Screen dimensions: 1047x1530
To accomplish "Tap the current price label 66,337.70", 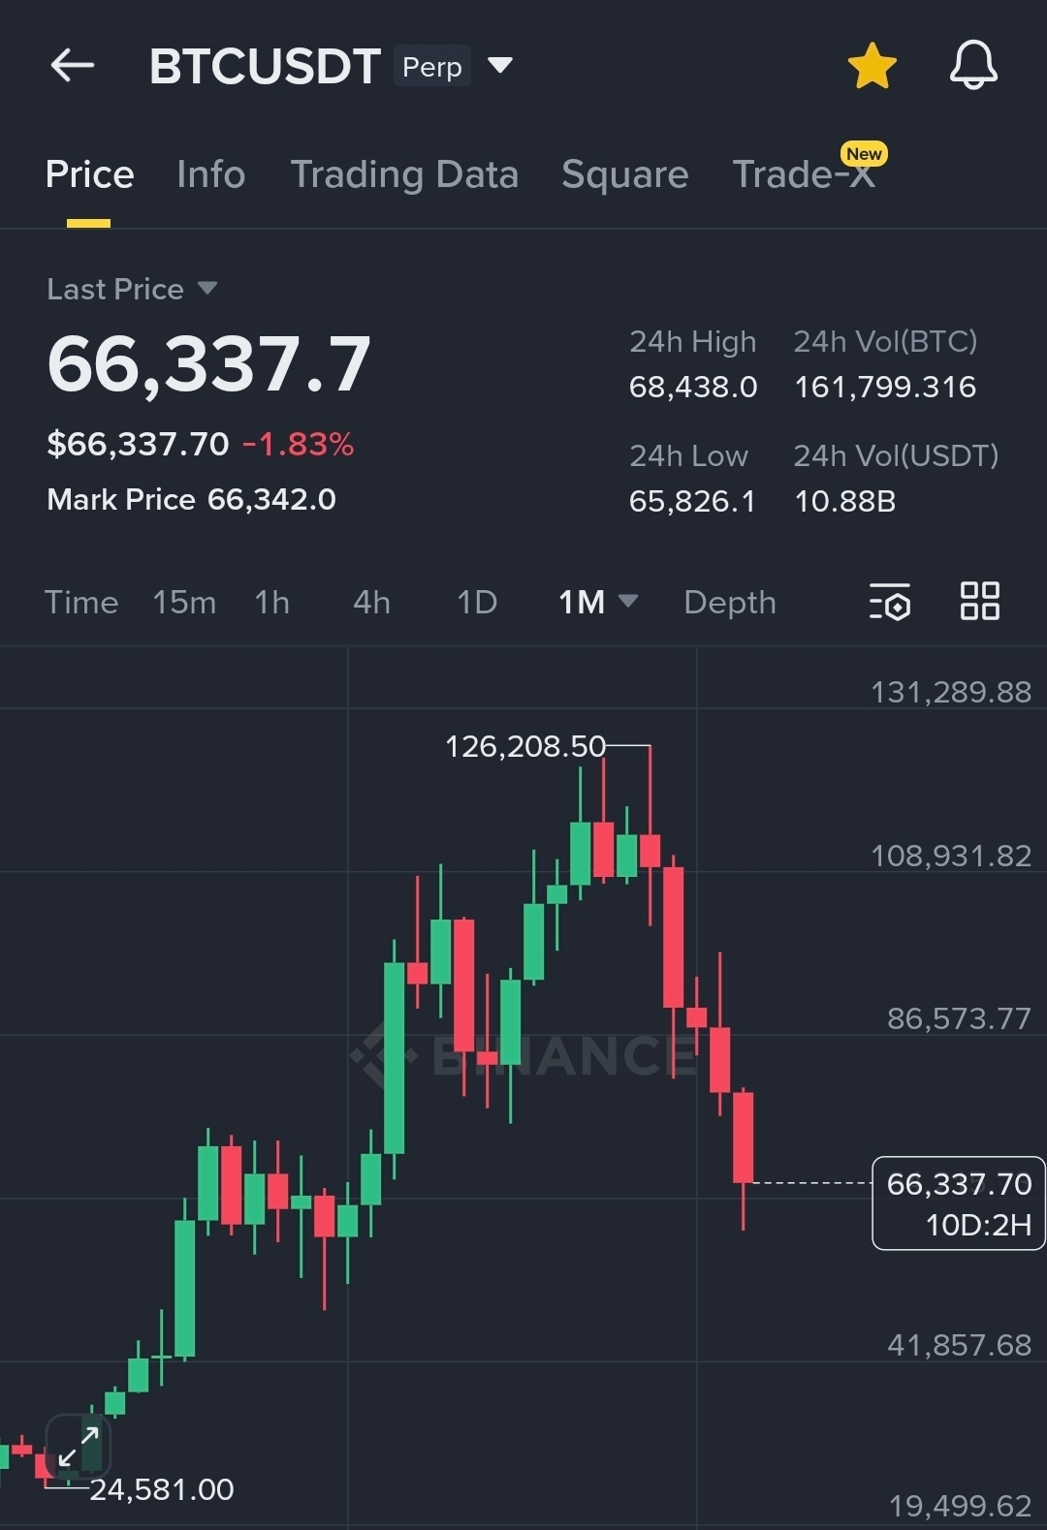I will pos(958,1184).
